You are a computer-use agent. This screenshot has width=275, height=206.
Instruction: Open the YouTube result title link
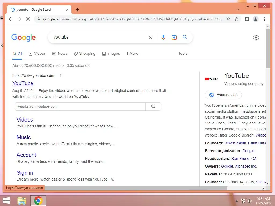pyautogui.click(x=23, y=84)
